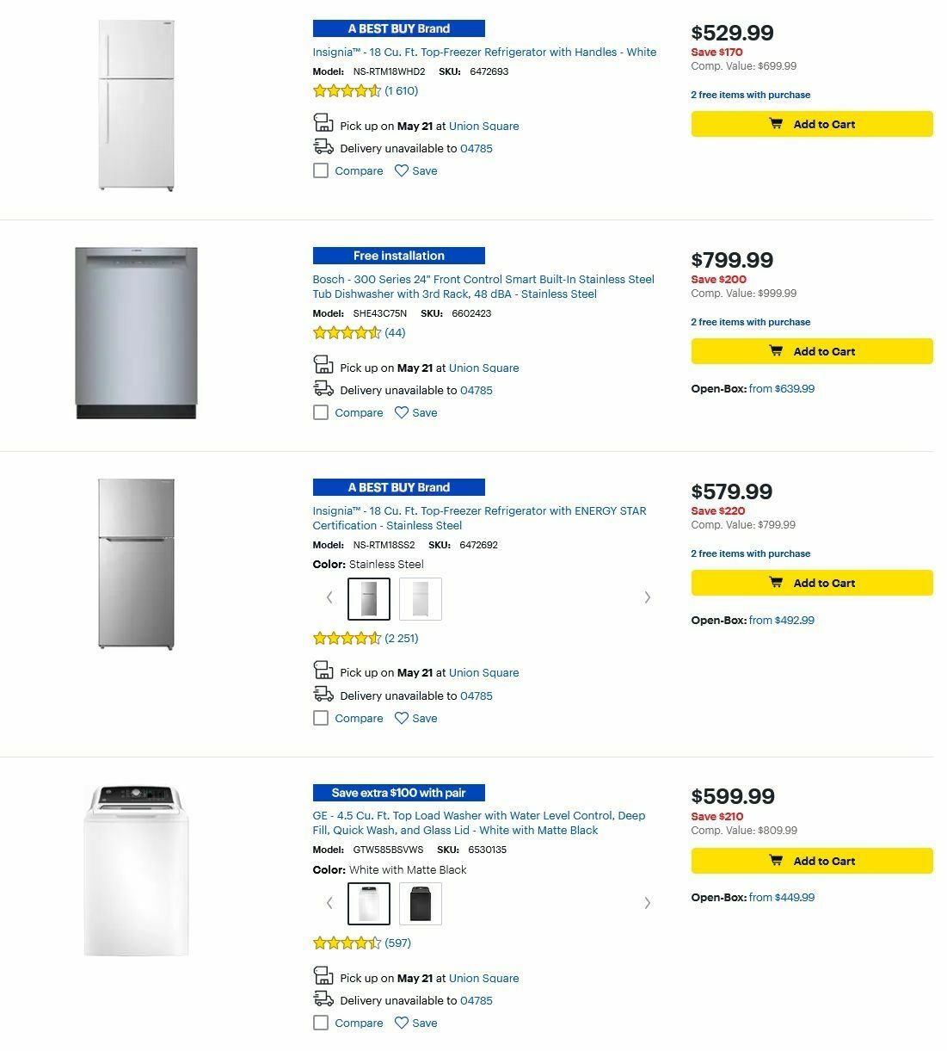Click the delivery truck icon under the GE washer
947x1051 pixels.
[x=323, y=998]
